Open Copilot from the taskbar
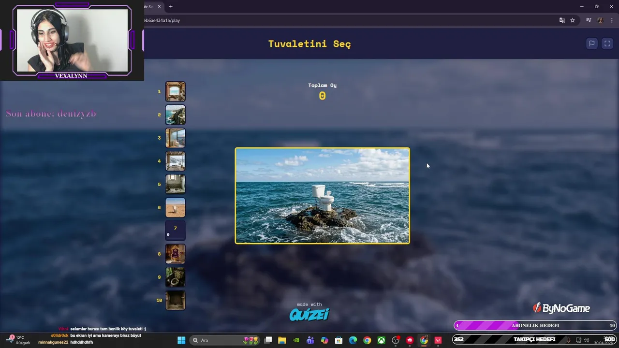 pos(324,340)
